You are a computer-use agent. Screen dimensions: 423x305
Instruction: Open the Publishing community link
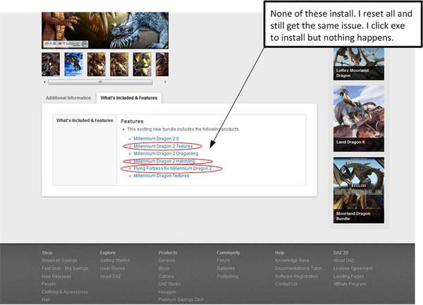tap(228, 276)
